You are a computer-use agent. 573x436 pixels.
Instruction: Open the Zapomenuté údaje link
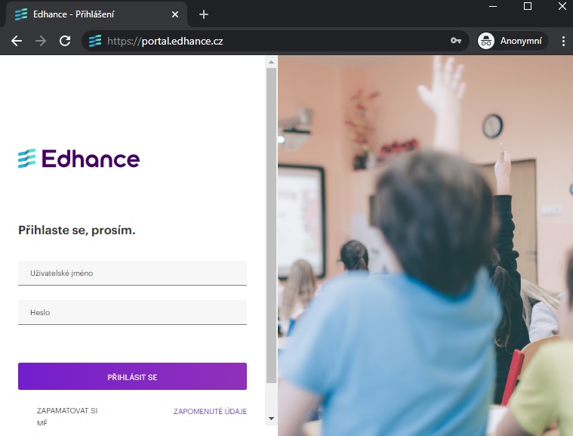210,412
